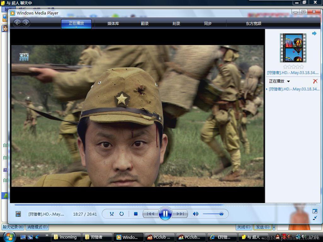Open the 刻录 tab
The height and width of the screenshot is (242, 323).
tap(176, 23)
